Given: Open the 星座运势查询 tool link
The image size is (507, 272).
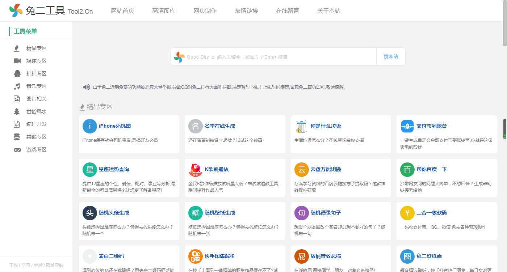Looking at the screenshot, I should pyautogui.click(x=114, y=169).
